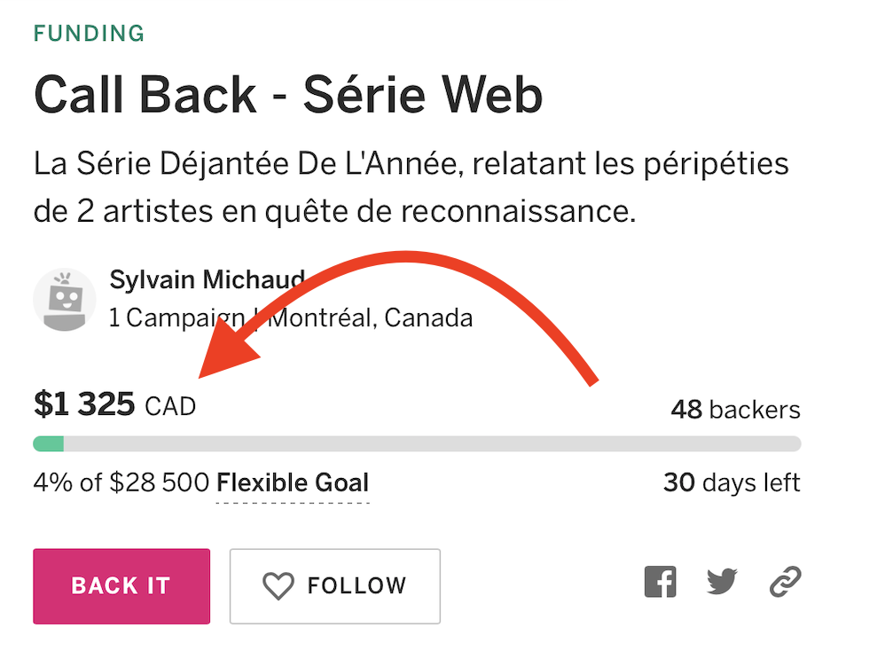Screen dimensions: 869x651
Task: Copy the campaign link via chain icon
Action: (x=786, y=582)
